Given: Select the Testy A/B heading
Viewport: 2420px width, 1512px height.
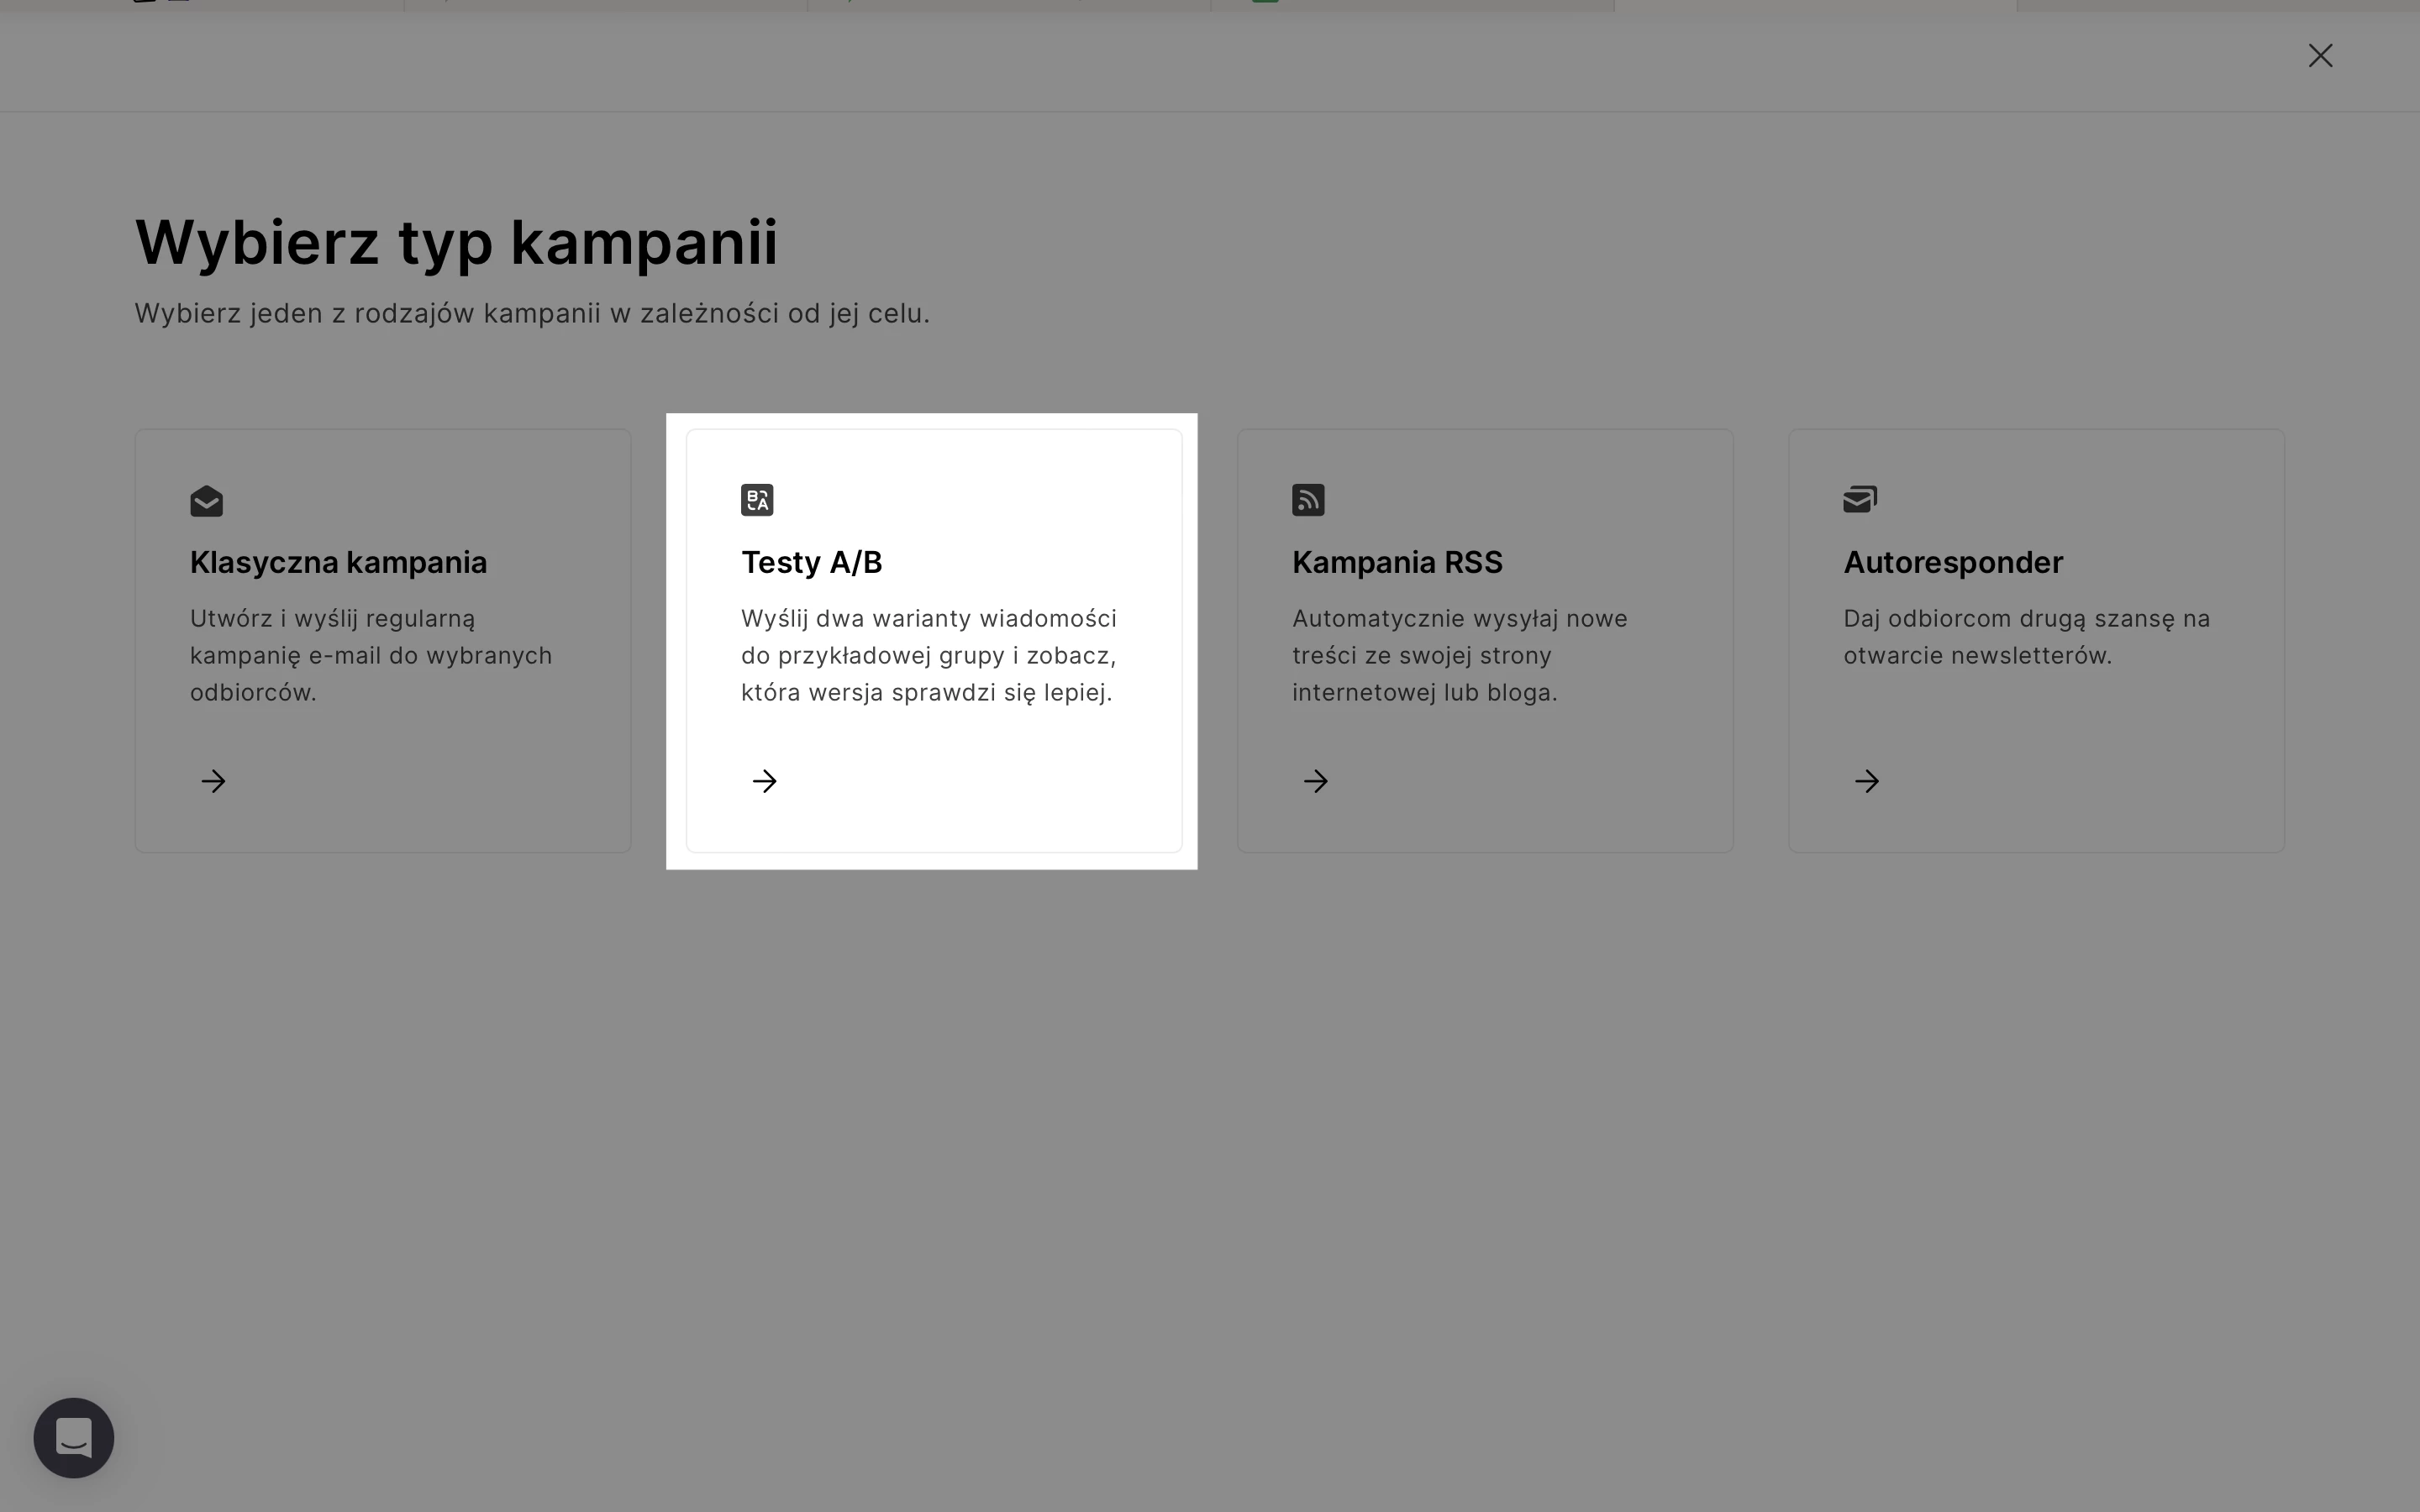Looking at the screenshot, I should click(x=811, y=562).
